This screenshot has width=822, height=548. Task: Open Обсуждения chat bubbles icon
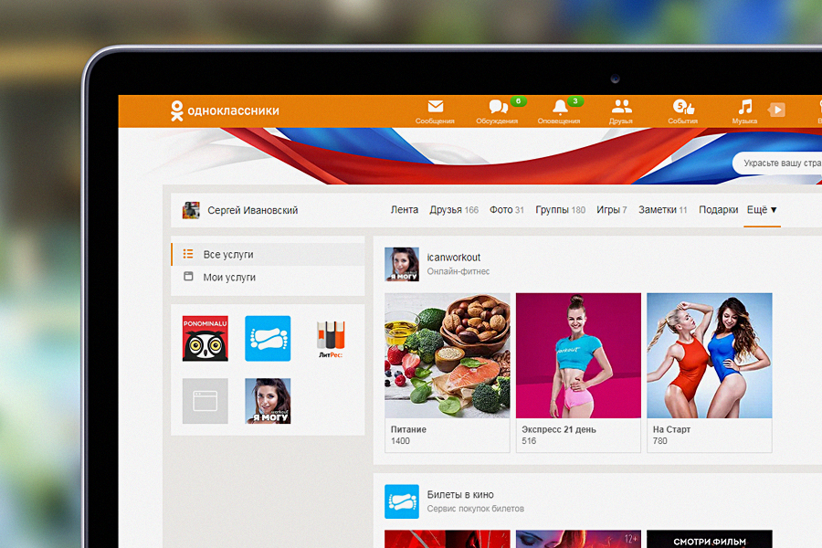(498, 107)
